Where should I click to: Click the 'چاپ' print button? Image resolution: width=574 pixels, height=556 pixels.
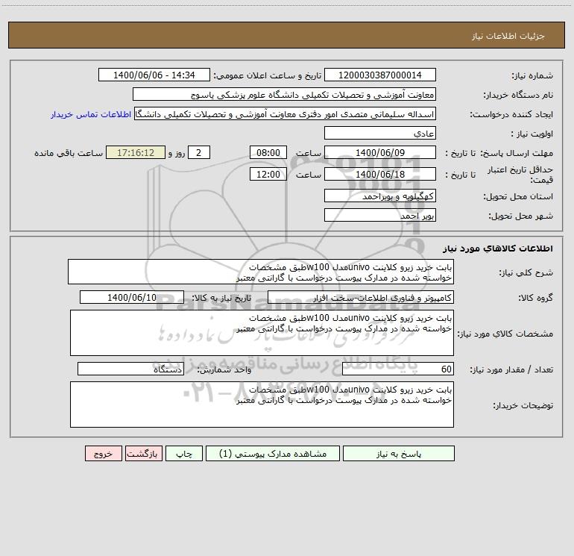click(x=184, y=453)
